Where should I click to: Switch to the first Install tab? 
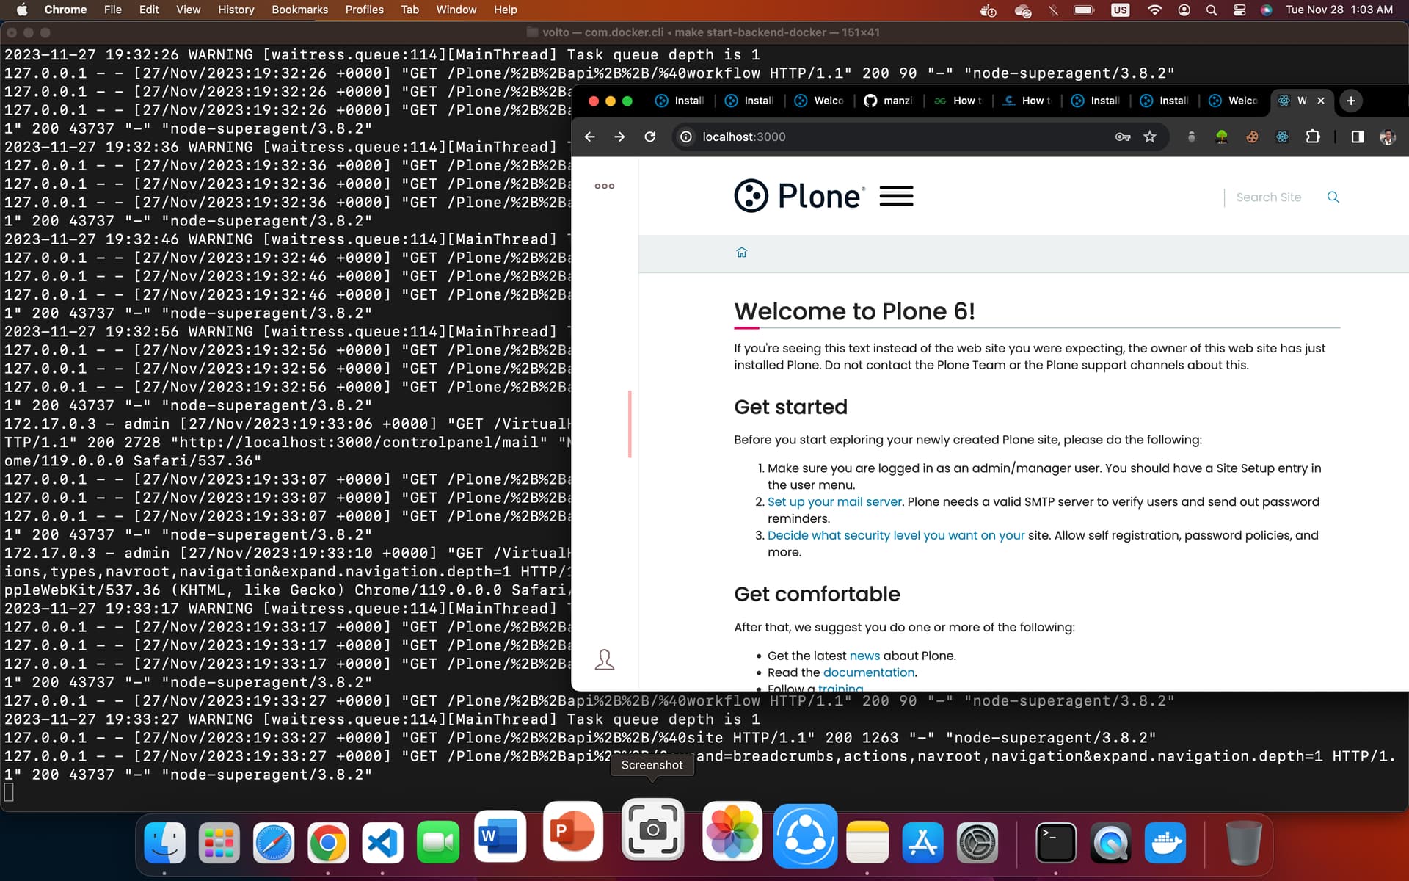point(680,101)
